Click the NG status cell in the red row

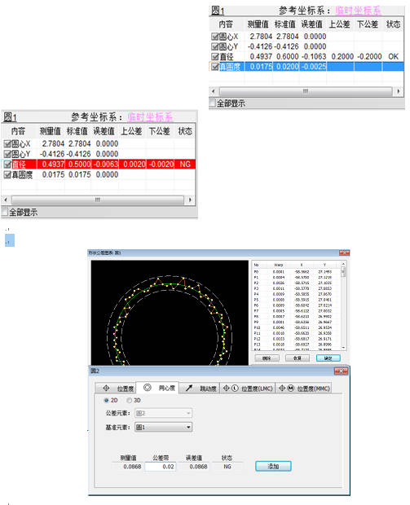pyautogui.click(x=185, y=165)
